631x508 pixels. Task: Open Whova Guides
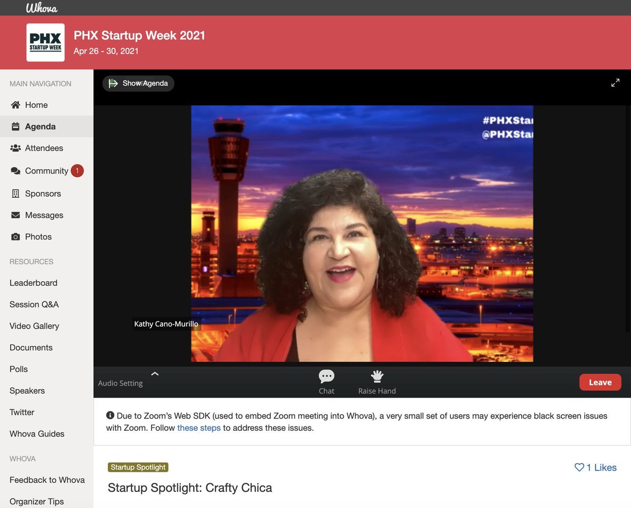(37, 434)
